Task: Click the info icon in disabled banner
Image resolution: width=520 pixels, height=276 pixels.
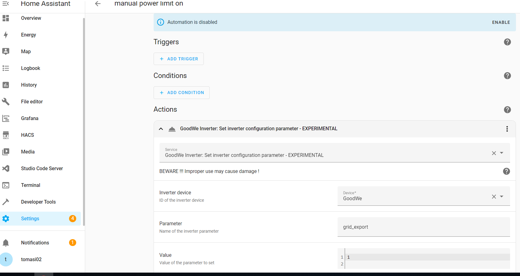Action: 160,22
